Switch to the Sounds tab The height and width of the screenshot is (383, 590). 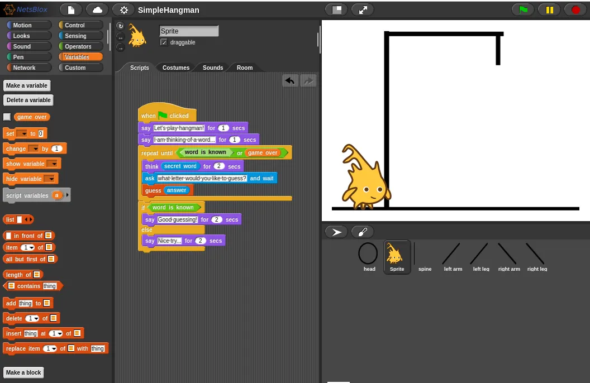click(213, 68)
